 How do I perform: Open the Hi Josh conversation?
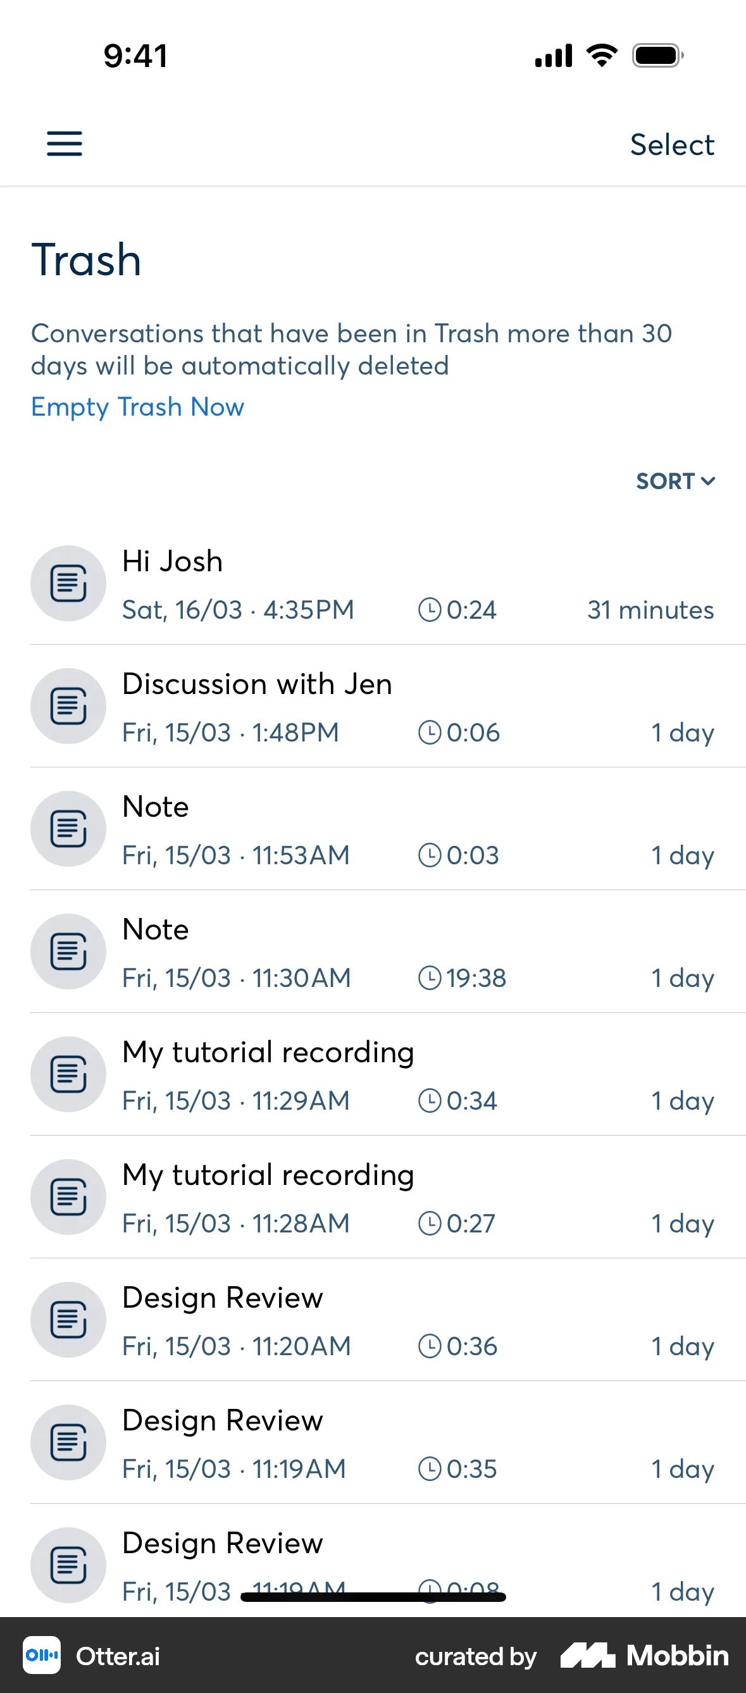tap(173, 561)
